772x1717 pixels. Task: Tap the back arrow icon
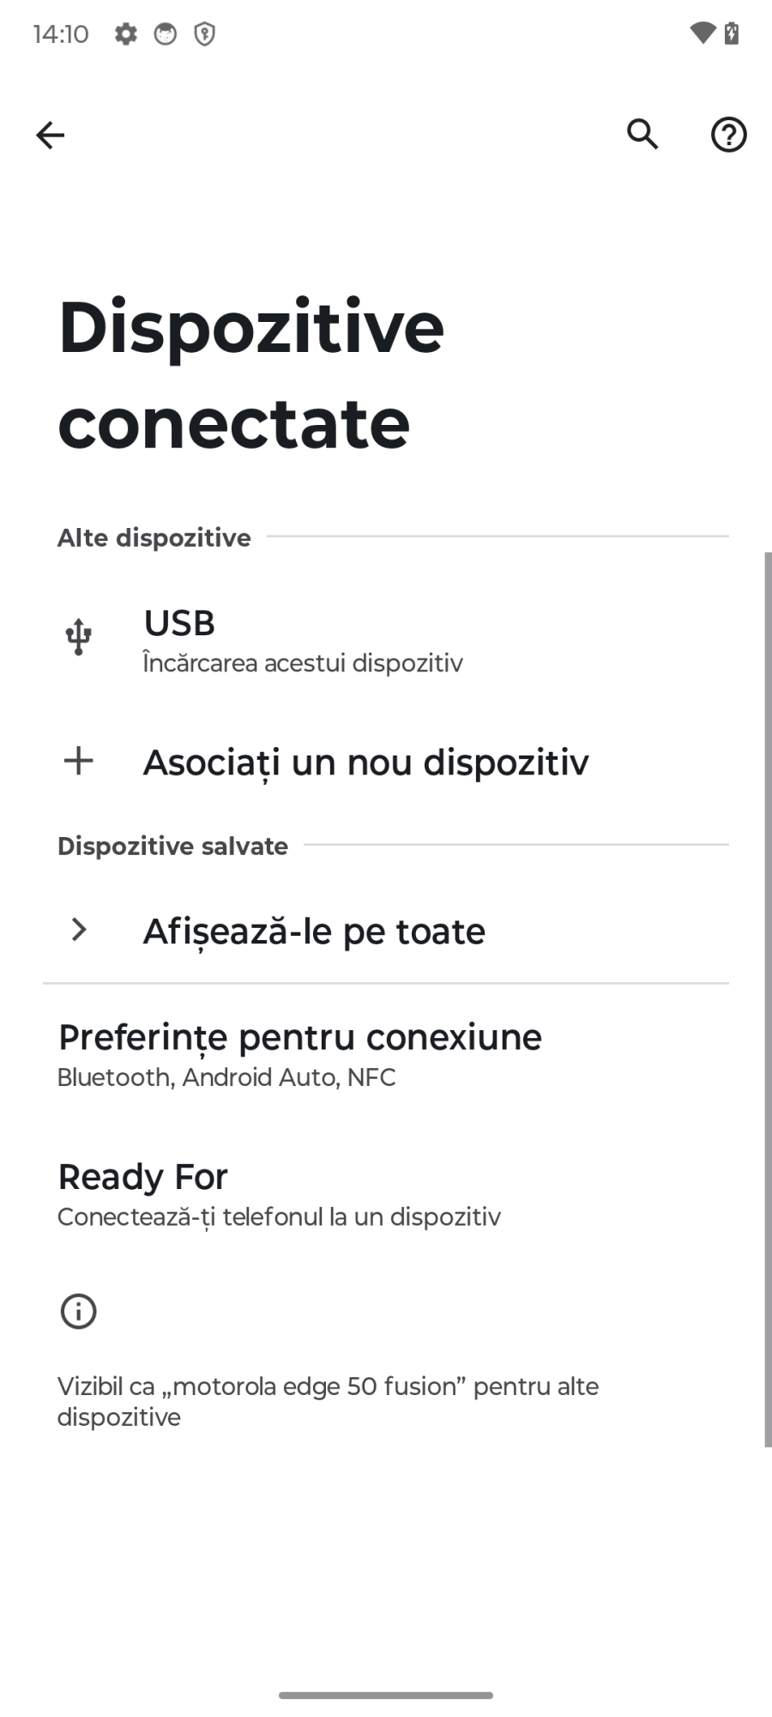click(50, 135)
